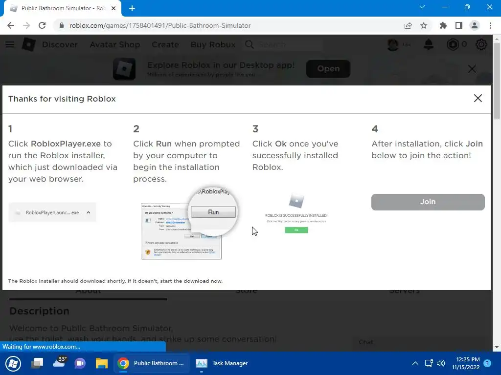Click the Roblox logo home icon
The image size is (501, 375).
point(28,44)
